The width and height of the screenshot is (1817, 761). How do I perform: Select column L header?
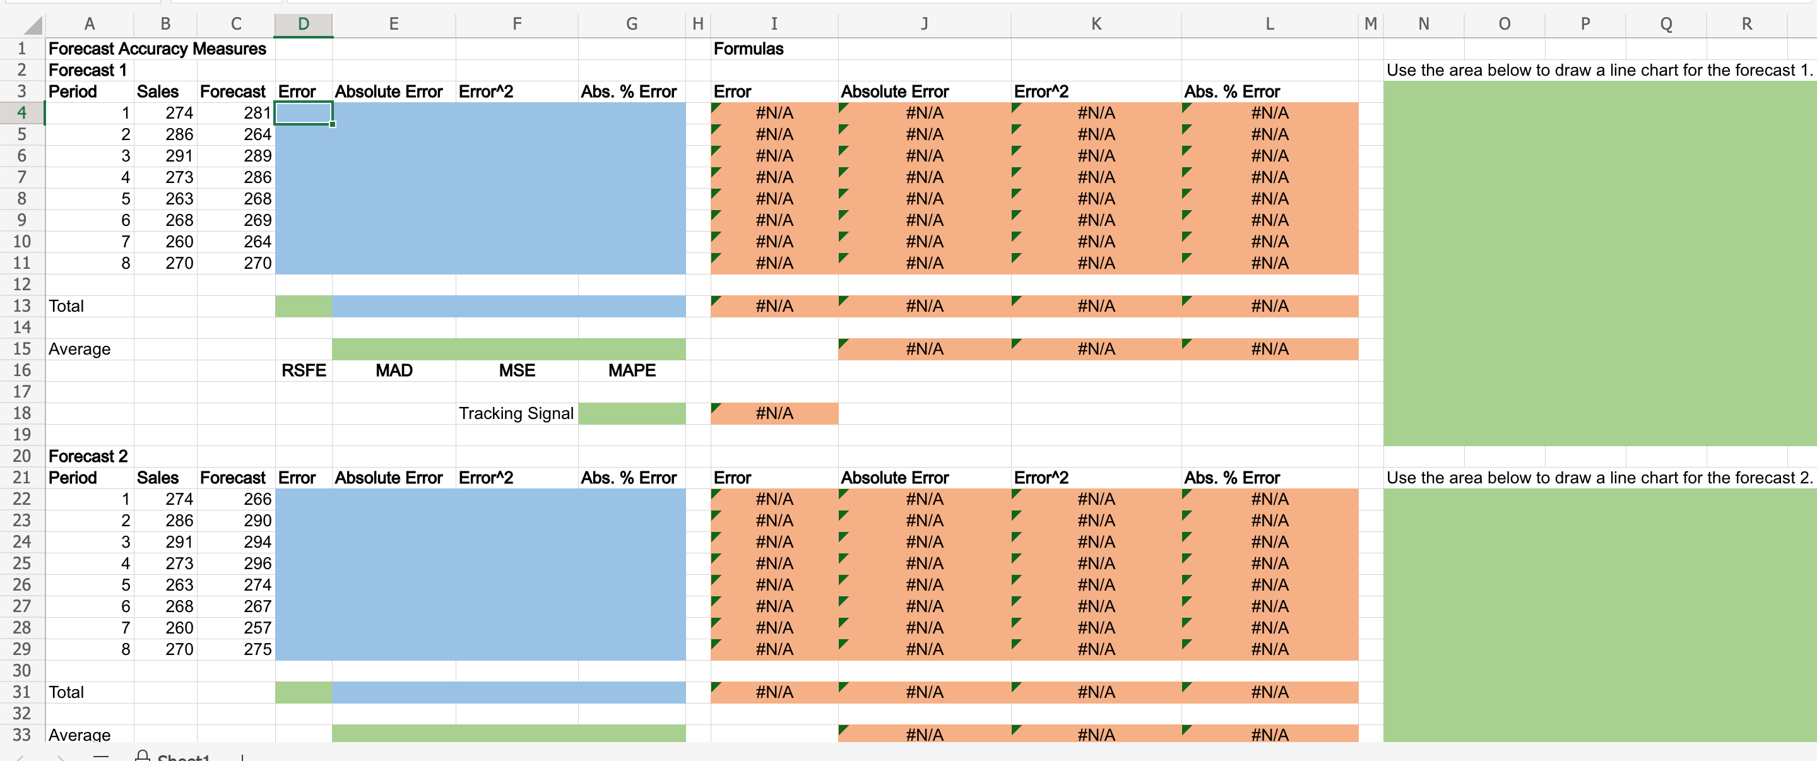pyautogui.click(x=1269, y=24)
